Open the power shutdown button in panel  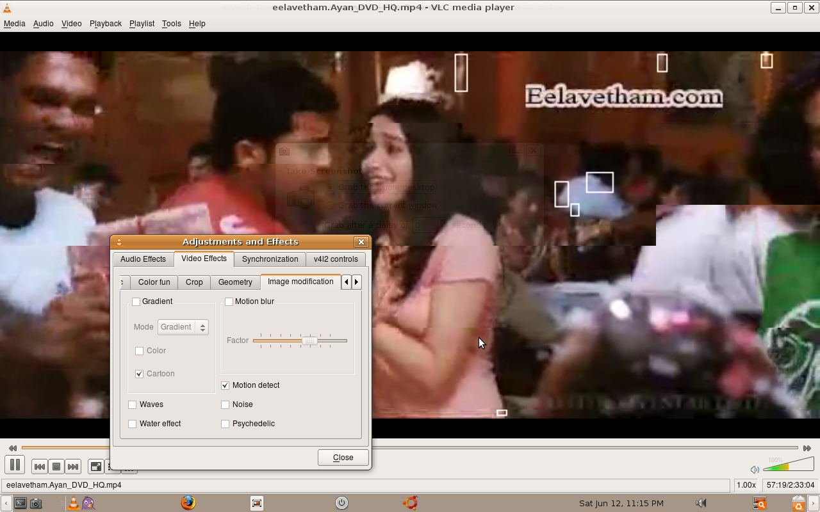click(341, 503)
